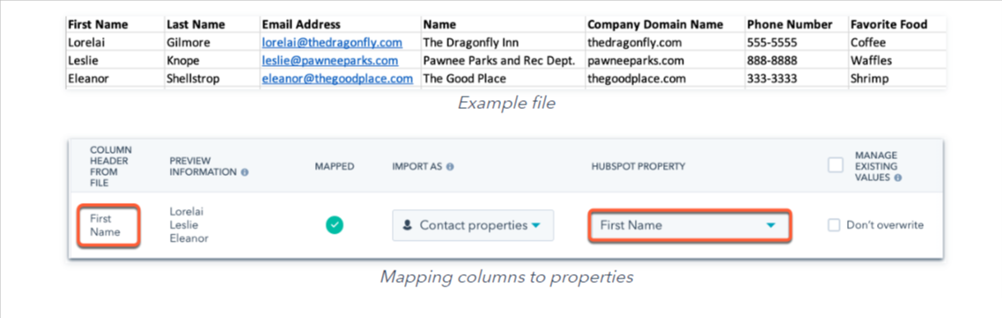1002x318 pixels.
Task: Click the 333-3333 phone cell
Action: point(796,79)
